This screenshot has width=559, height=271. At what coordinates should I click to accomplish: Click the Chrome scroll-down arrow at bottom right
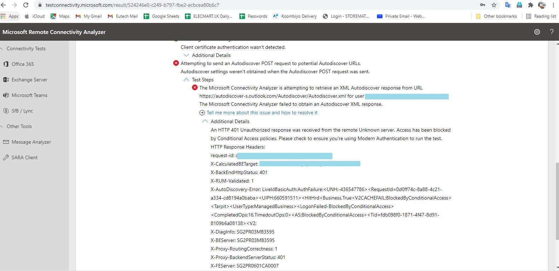tap(557, 268)
